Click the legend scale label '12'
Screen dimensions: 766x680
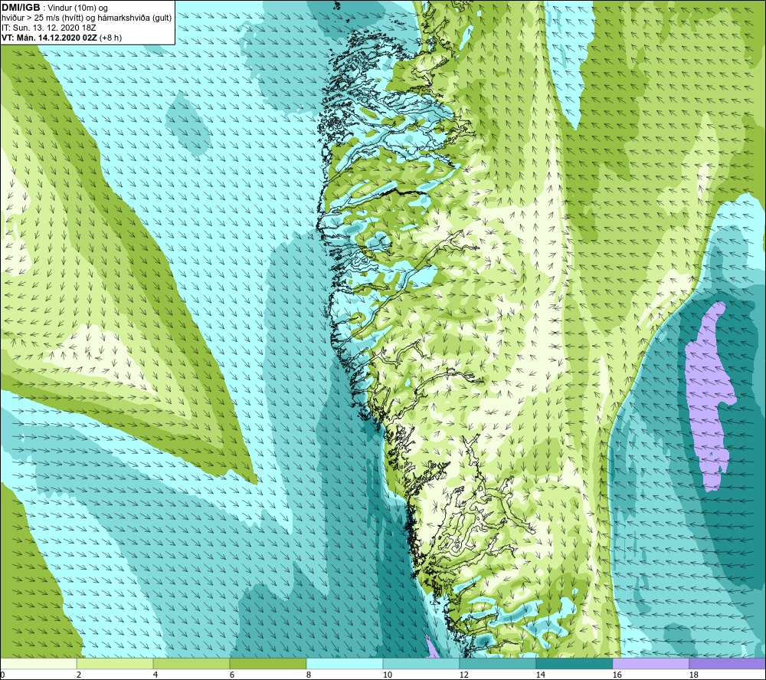pyautogui.click(x=463, y=675)
